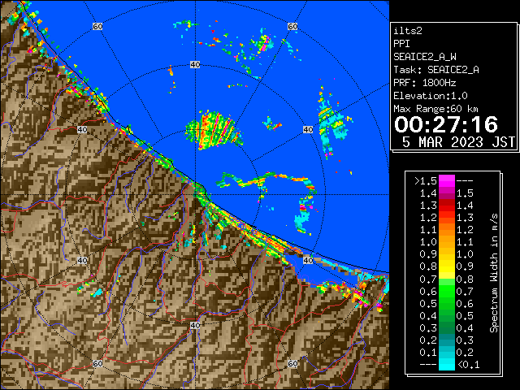Select the date '5 MAR 2023 JST'
Viewport: 520px width, 390px height.
pyautogui.click(x=458, y=142)
